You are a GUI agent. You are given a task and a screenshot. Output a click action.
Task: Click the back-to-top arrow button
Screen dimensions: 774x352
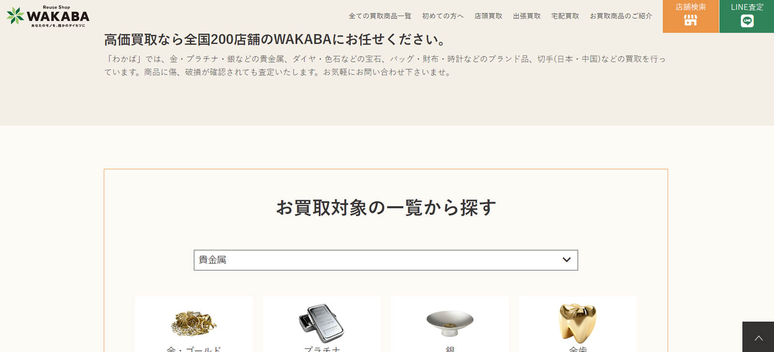click(758, 337)
